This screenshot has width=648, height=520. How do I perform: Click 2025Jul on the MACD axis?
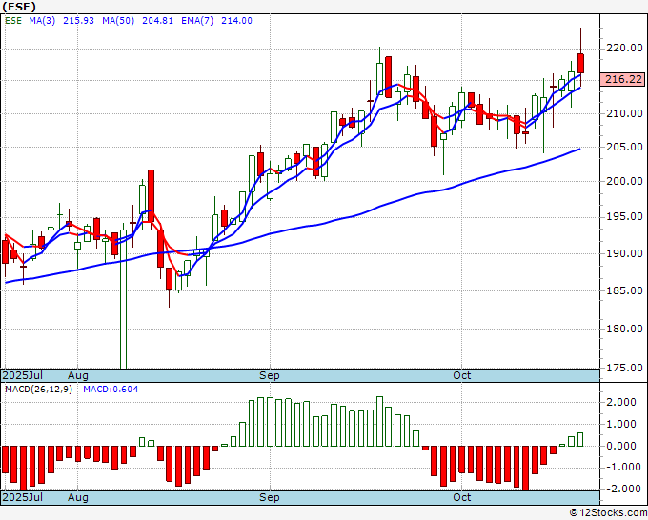coord(23,497)
